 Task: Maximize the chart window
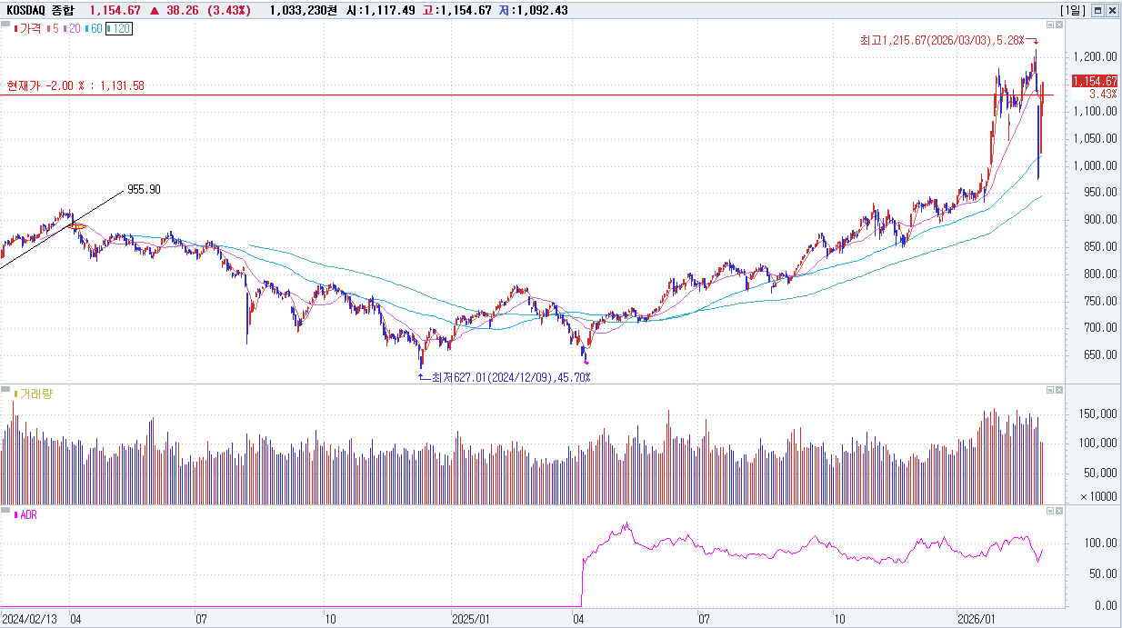[1097, 10]
